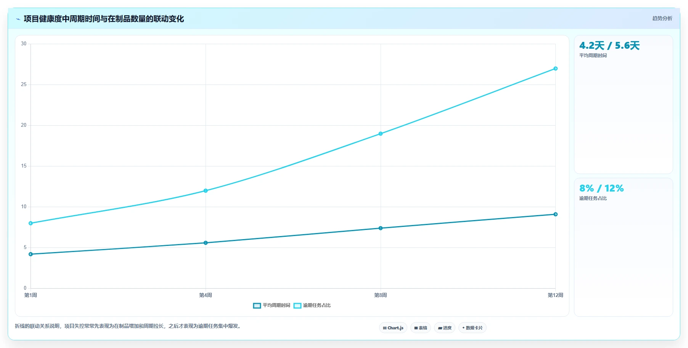Click the 4.2天 / 5.6天 value
This screenshot has width=688, height=348.
pyautogui.click(x=609, y=46)
